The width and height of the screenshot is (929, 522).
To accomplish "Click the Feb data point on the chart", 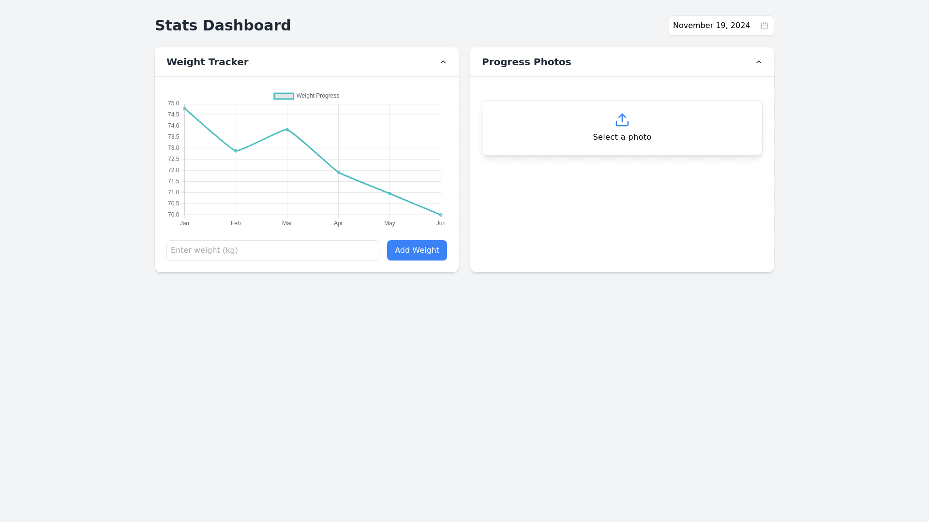I will click(x=236, y=151).
